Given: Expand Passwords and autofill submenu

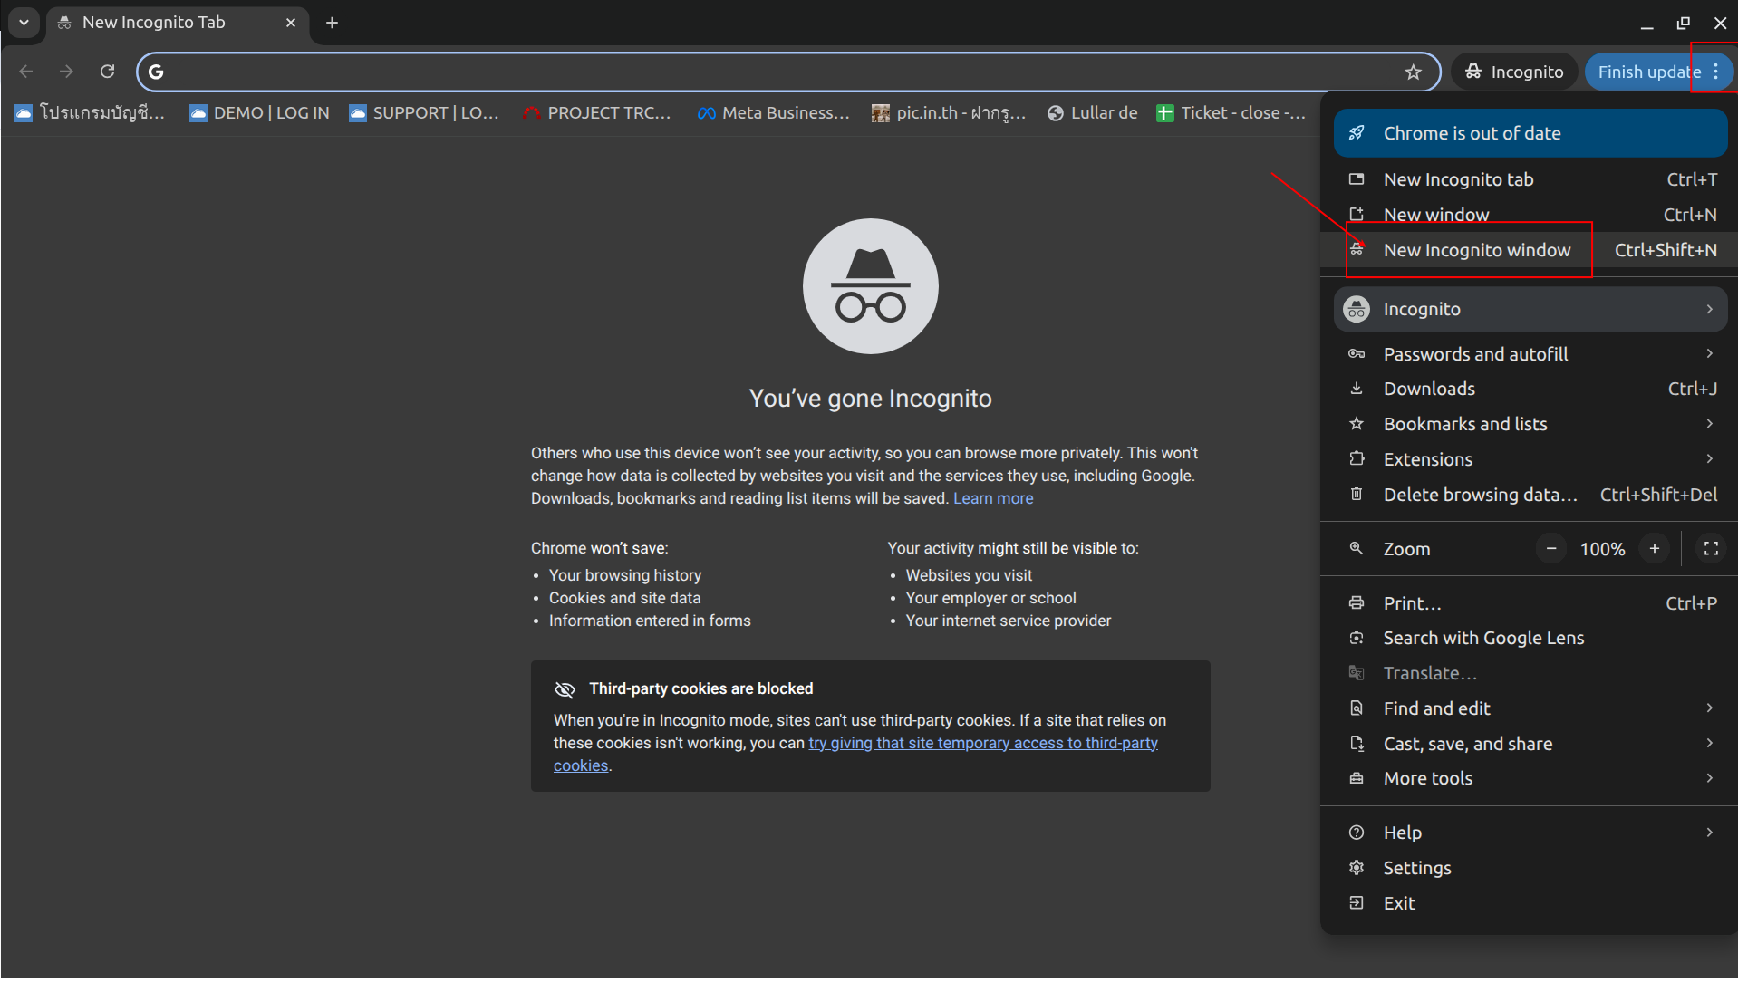Looking at the screenshot, I should tap(1531, 354).
